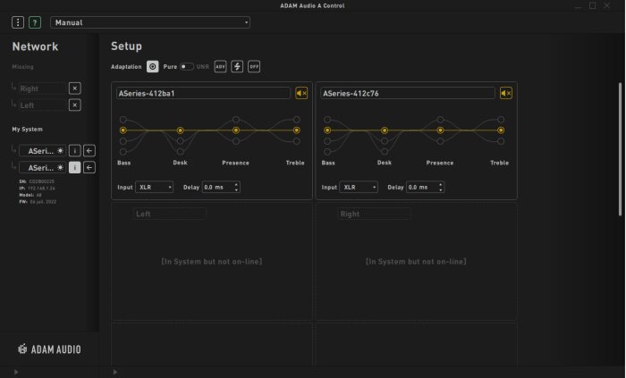The width and height of the screenshot is (626, 378).
Task: Open Input XLR dropdown for ASeries-412ba1
Action: (154, 187)
